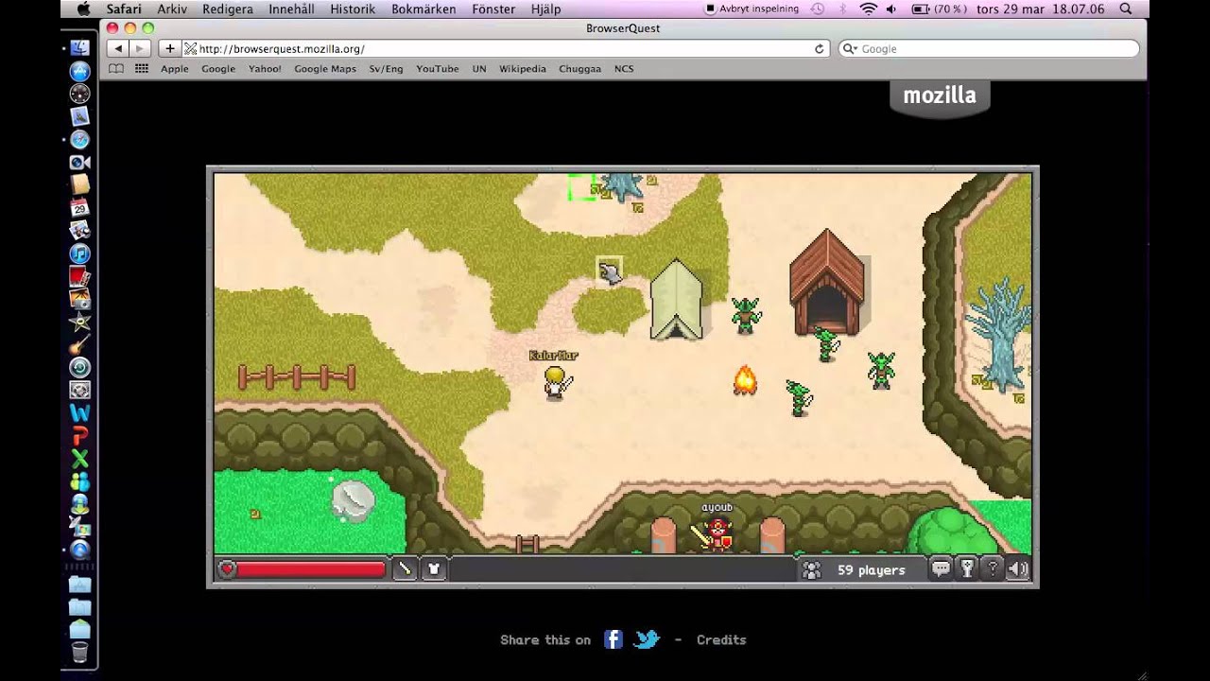Click Avbryt inspelning in the menu bar
The height and width of the screenshot is (681, 1210).
(752, 9)
